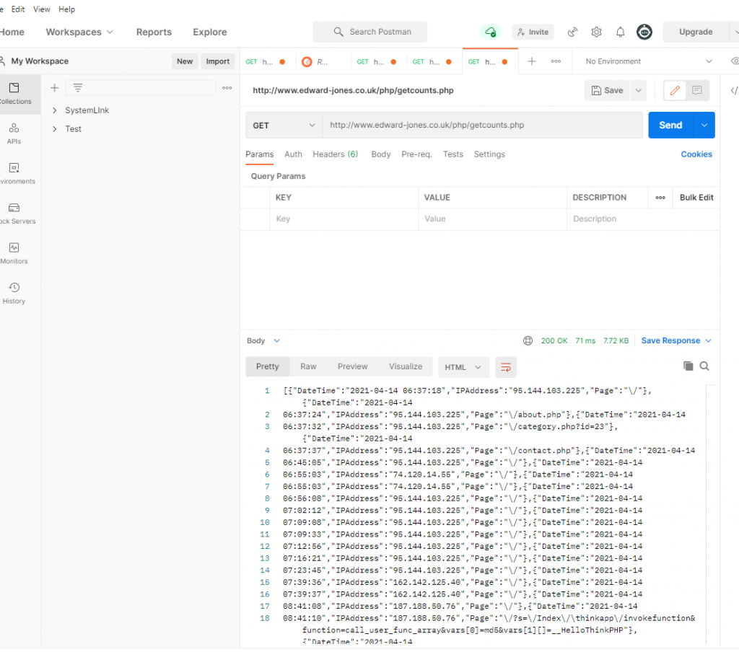Open the History sidebar panel
739x652 pixels.
[14, 294]
